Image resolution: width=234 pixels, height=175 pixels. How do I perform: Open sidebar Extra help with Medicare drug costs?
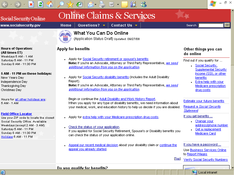[x=210, y=86]
